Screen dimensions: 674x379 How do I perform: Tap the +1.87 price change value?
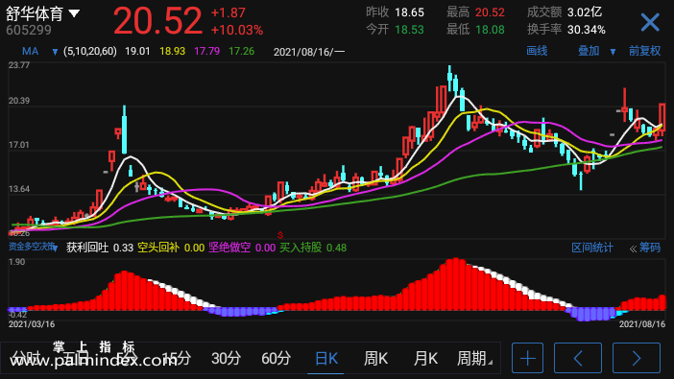pos(229,12)
